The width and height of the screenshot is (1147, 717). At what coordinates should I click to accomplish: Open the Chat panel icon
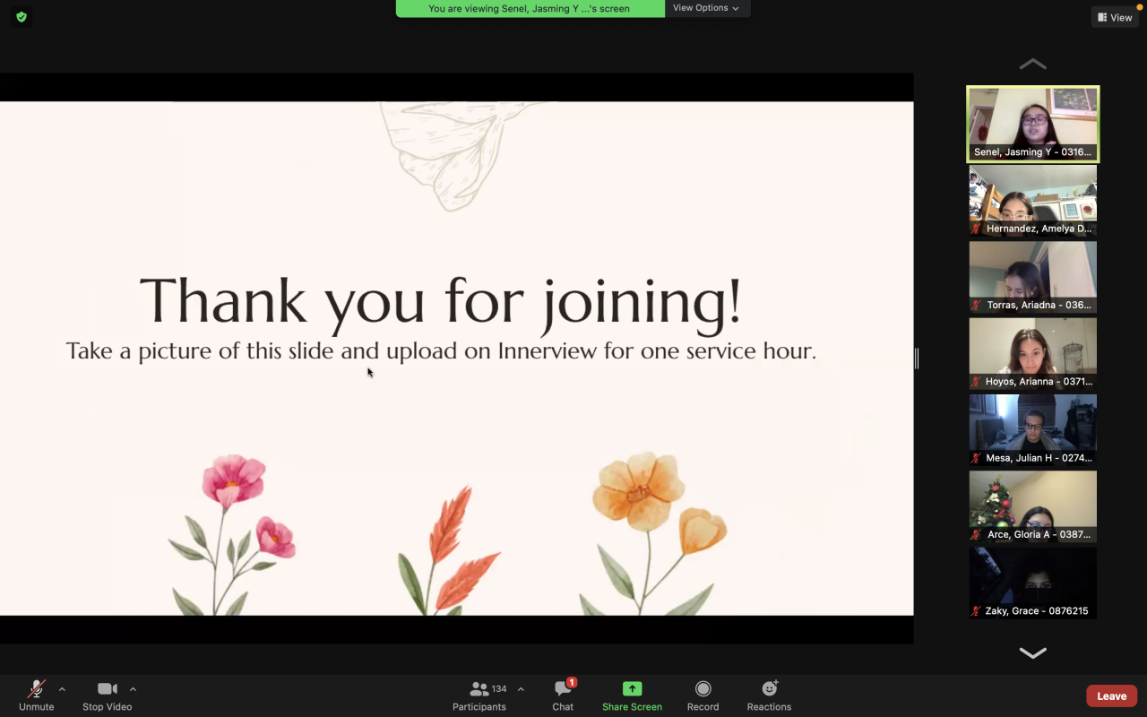point(563,688)
